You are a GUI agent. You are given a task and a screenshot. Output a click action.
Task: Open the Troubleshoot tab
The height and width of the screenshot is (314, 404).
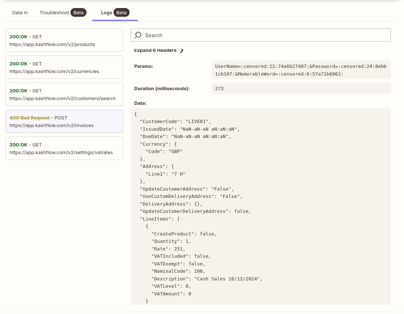click(x=63, y=13)
